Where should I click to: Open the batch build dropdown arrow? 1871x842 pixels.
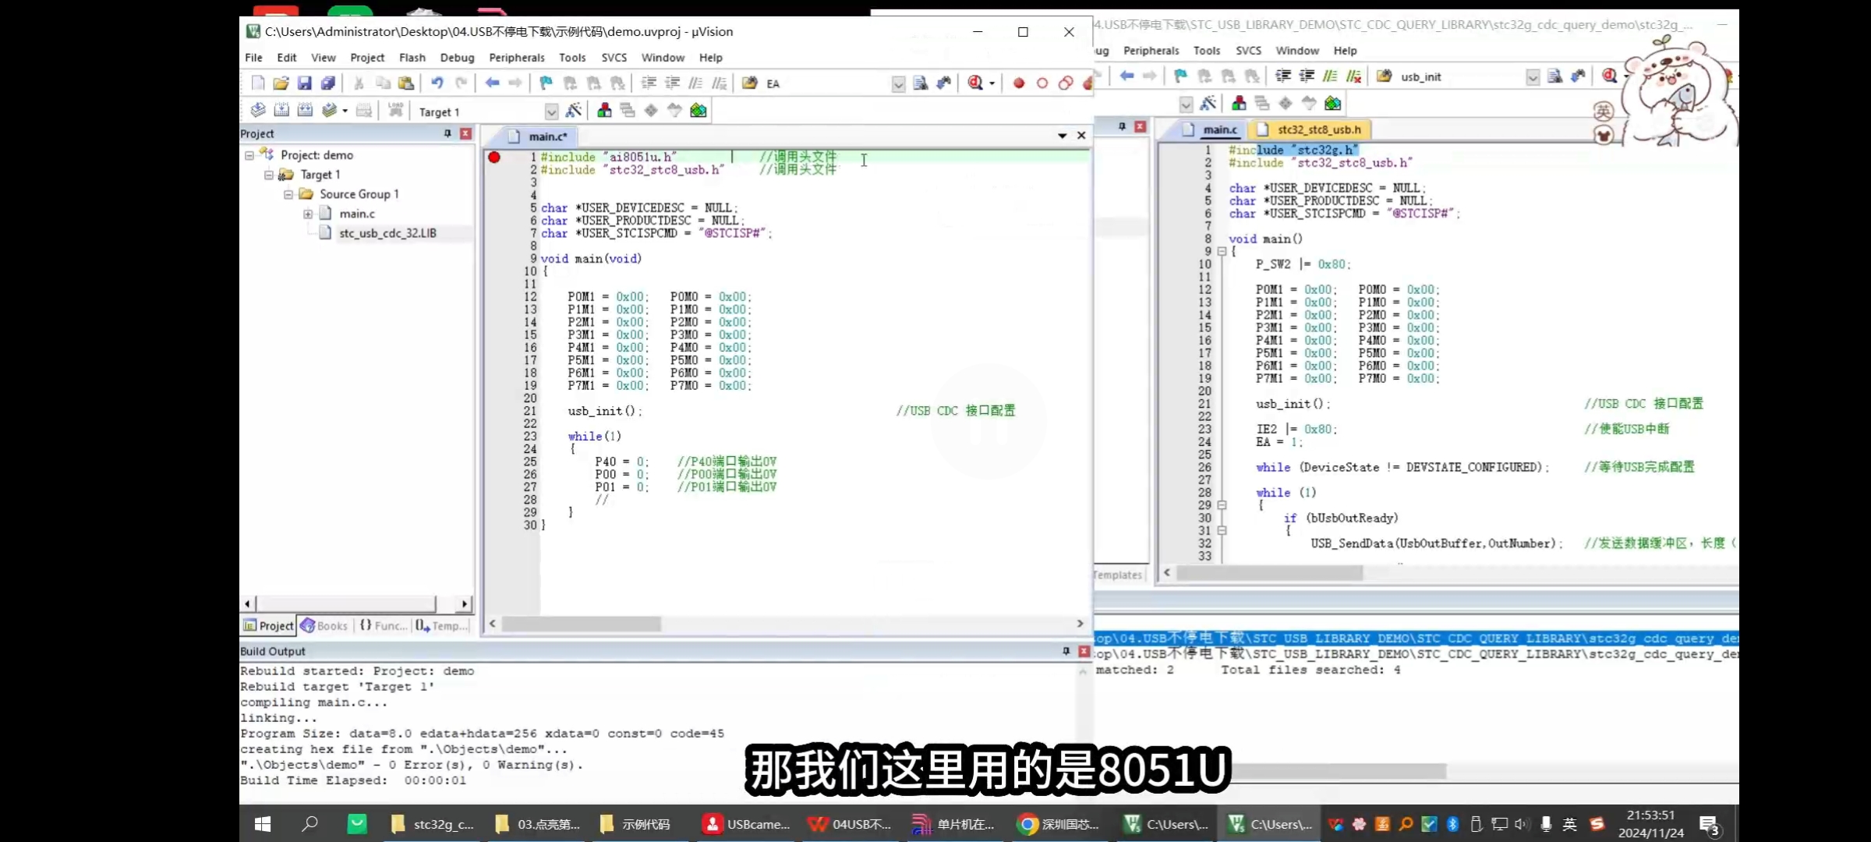pyautogui.click(x=345, y=111)
